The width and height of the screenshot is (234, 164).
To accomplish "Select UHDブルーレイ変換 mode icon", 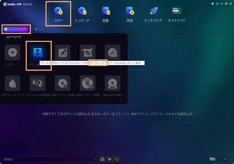I will 88,83.
